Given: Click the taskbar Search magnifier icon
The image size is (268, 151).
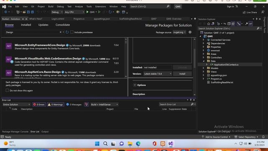Looking at the screenshot, I should tap(105, 143).
